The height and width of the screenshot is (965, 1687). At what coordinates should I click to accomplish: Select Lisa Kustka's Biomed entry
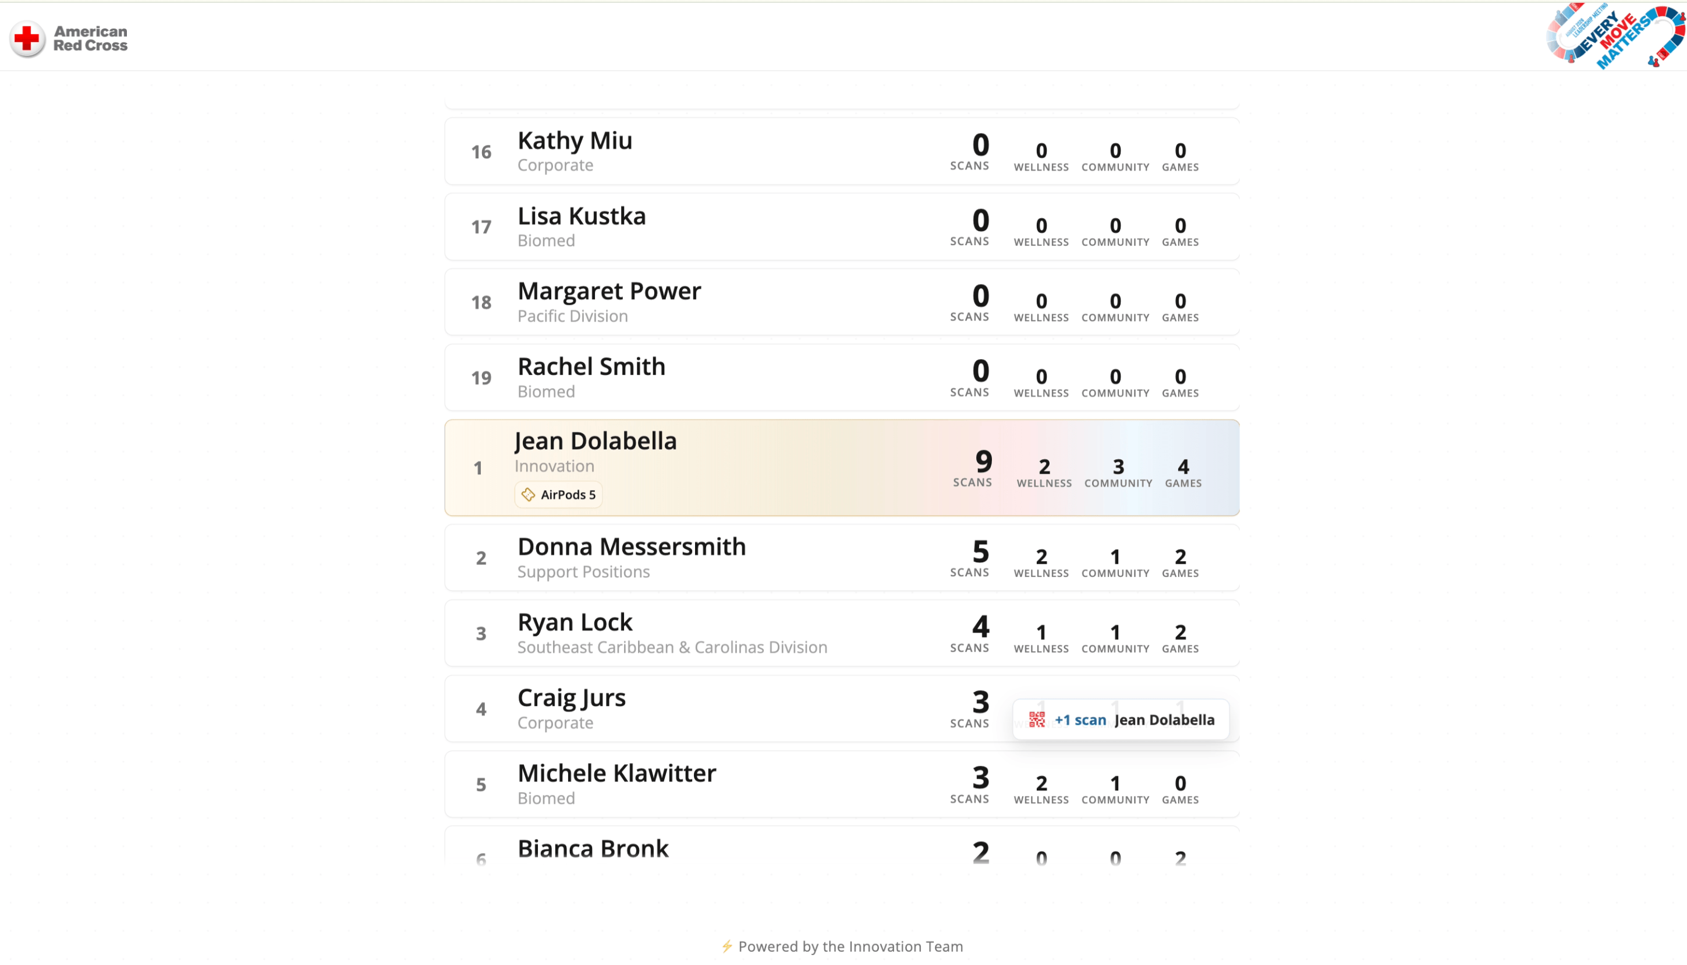pos(842,228)
